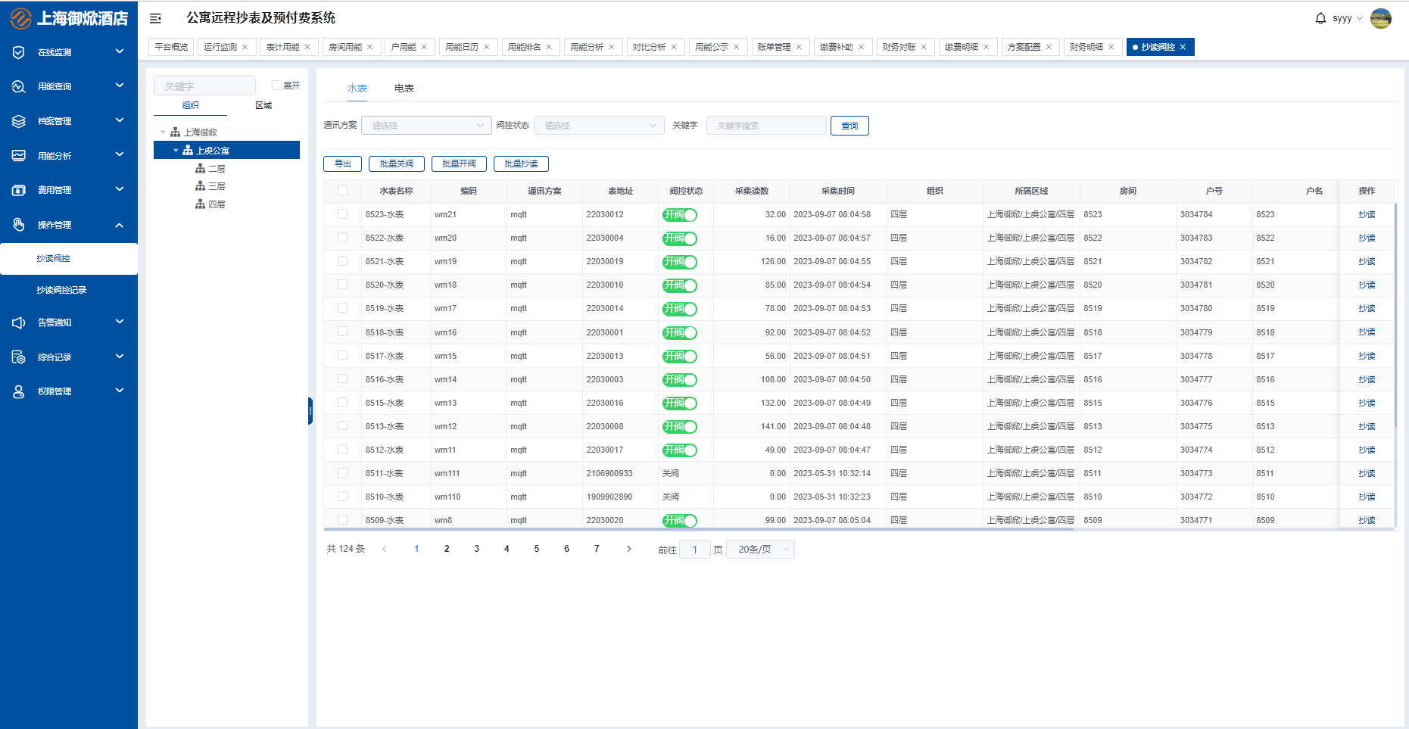The height and width of the screenshot is (729, 1409).
Task: Click the 告警通知 speaker icon
Action: 19,322
